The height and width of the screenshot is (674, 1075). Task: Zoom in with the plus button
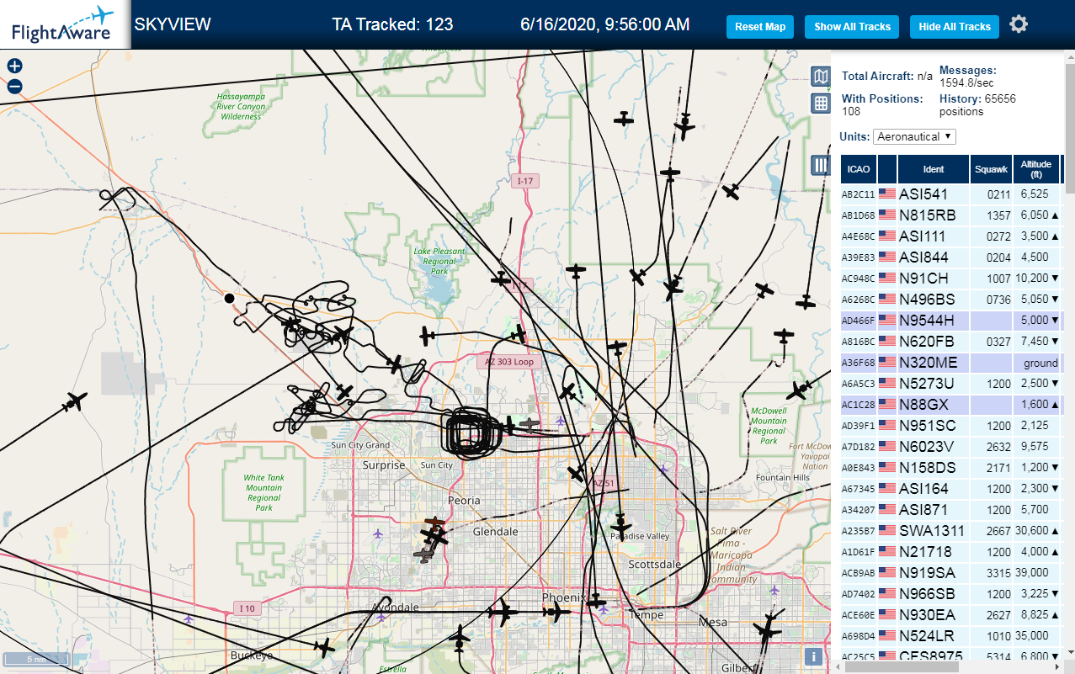(14, 66)
